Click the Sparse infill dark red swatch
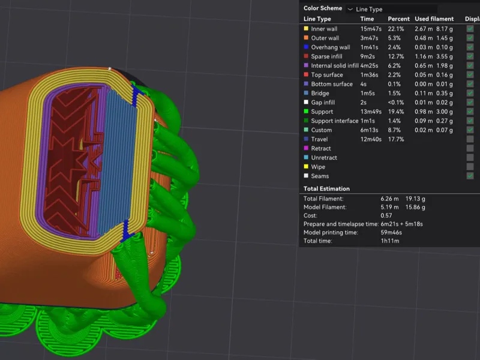This screenshot has height=360, width=480. click(x=306, y=56)
